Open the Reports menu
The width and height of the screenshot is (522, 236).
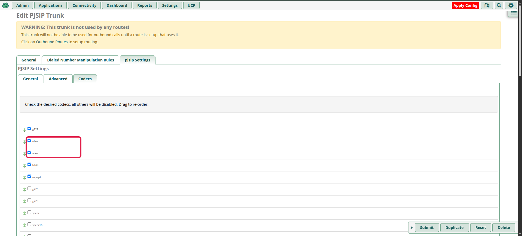click(145, 5)
